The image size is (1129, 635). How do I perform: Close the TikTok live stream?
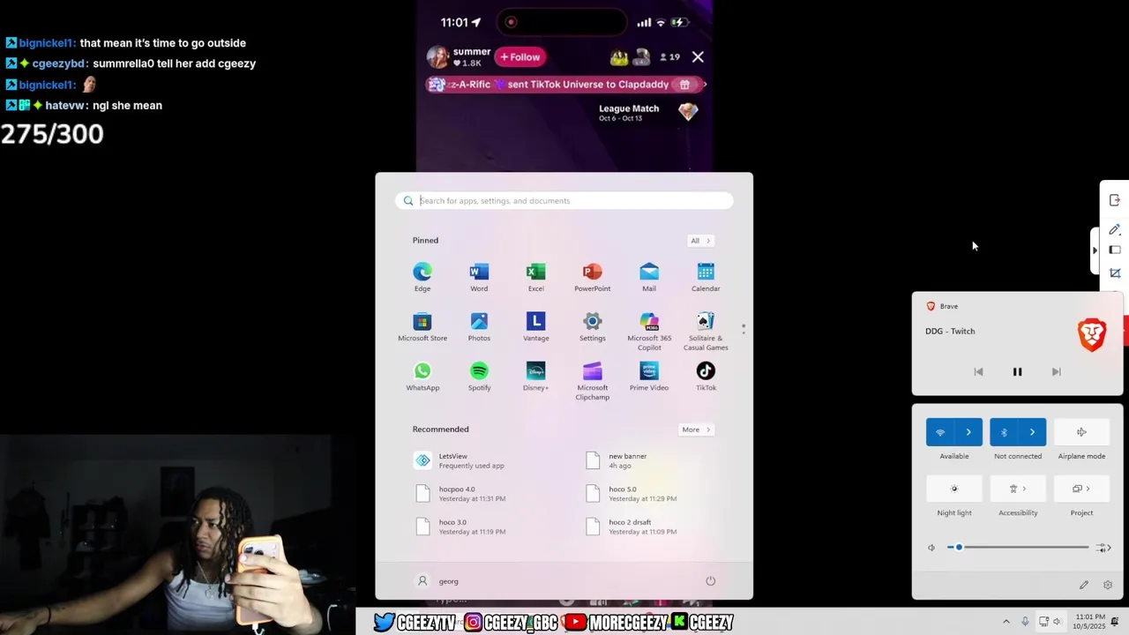[x=698, y=57]
